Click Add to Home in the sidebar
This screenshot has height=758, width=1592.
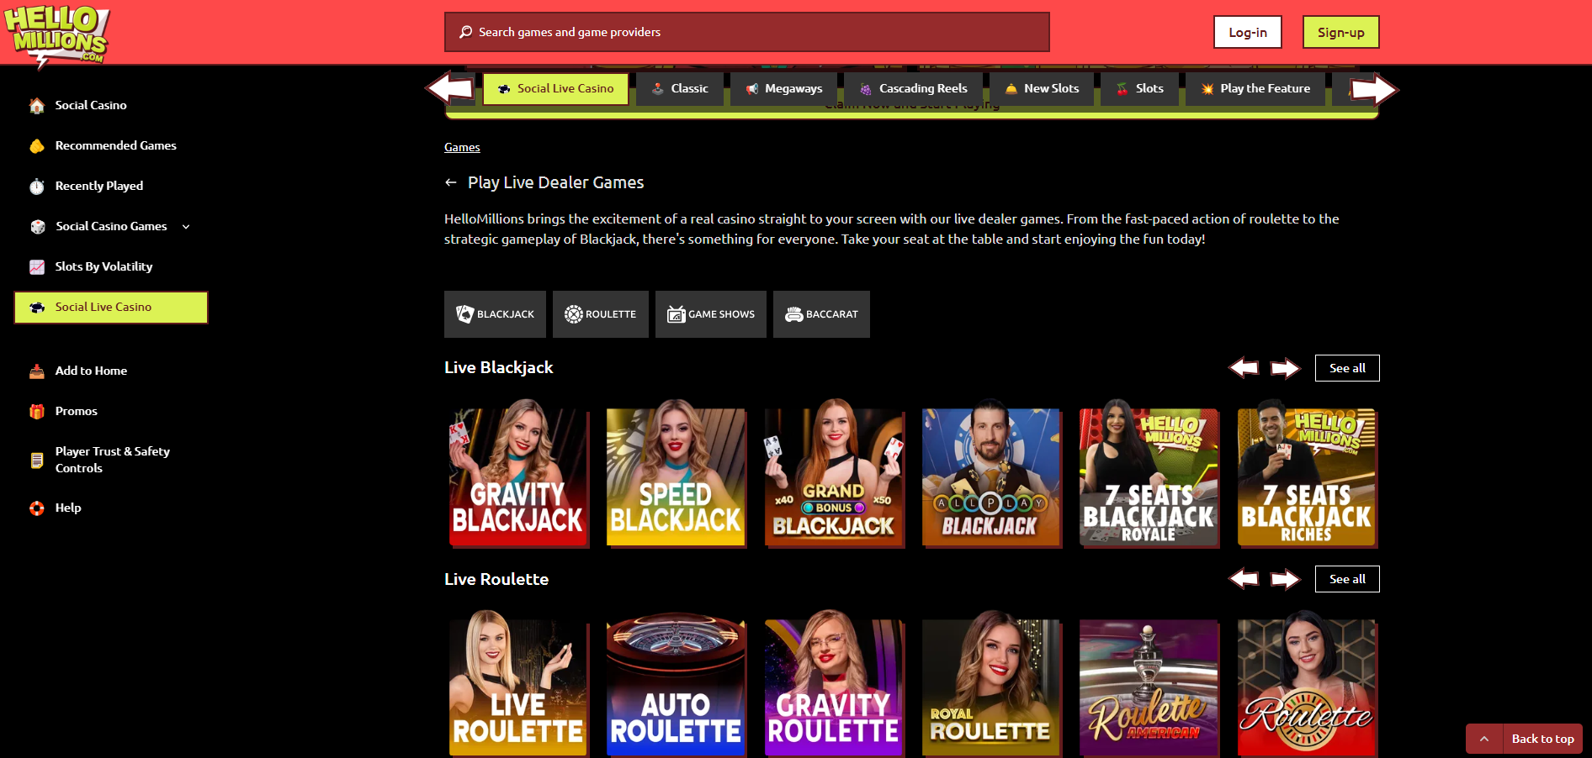(x=91, y=371)
